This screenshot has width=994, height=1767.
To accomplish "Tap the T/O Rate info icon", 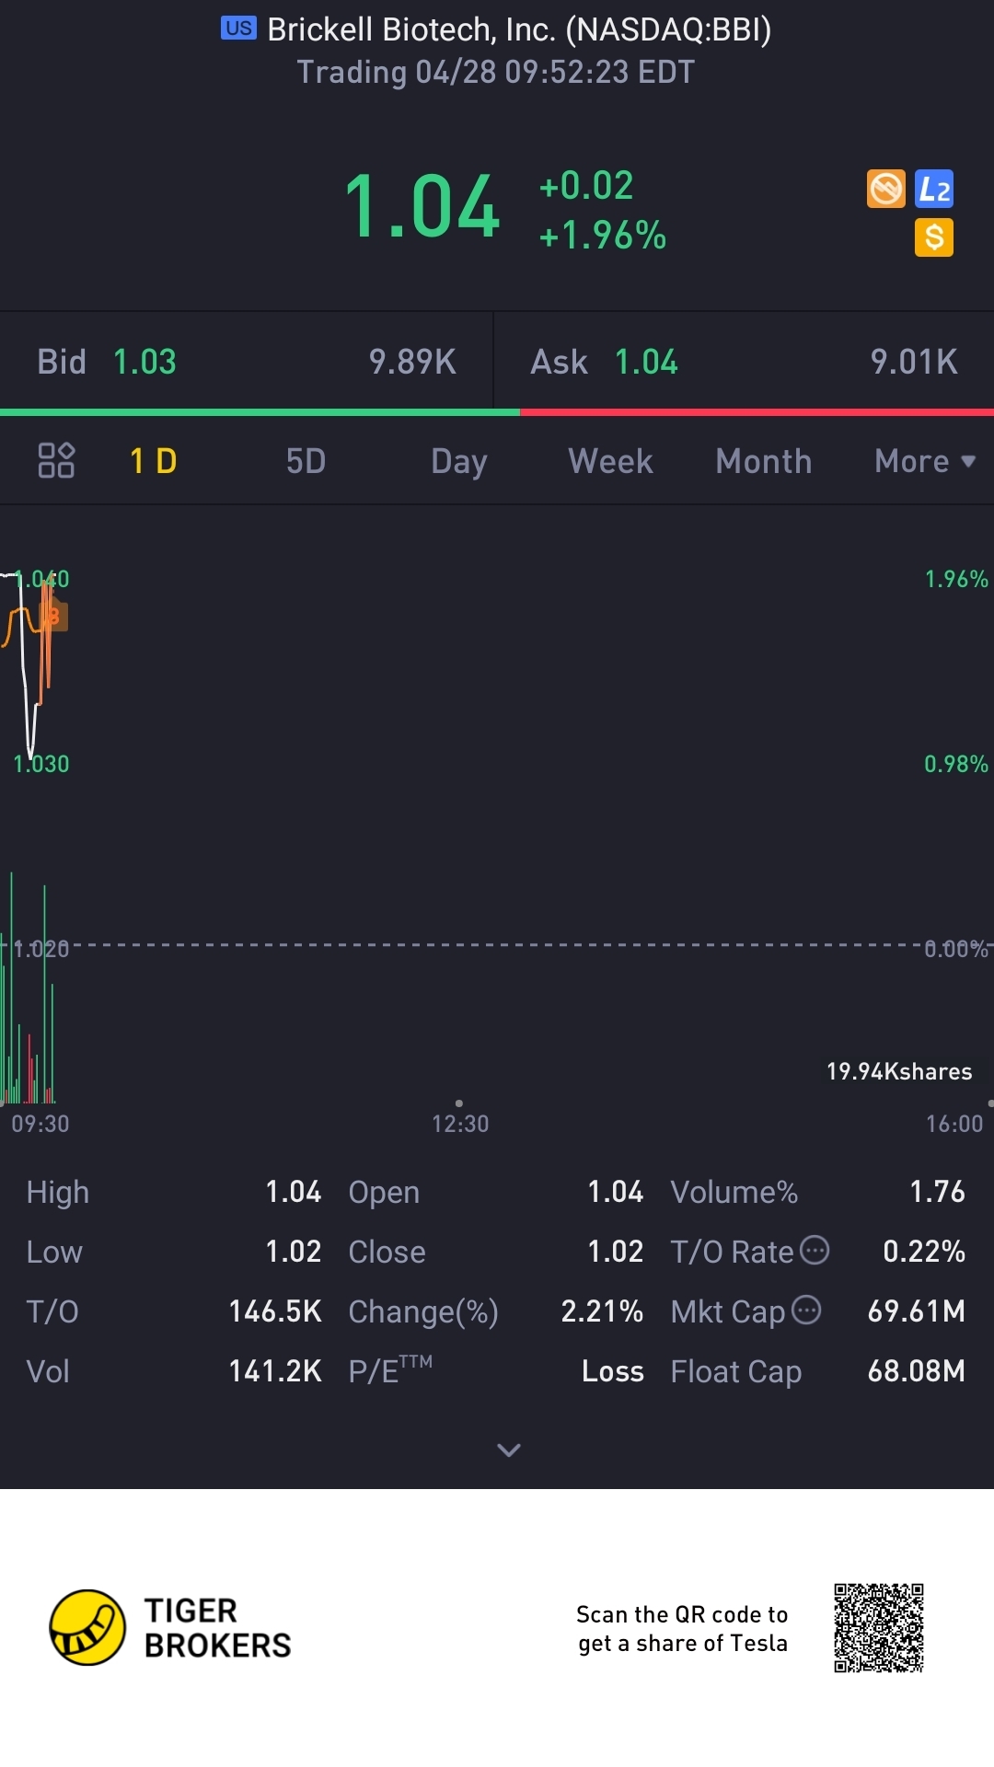I will pyautogui.click(x=815, y=1250).
